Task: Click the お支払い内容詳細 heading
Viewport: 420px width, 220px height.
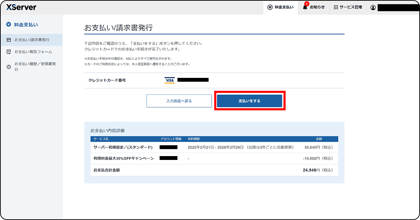Action: pyautogui.click(x=107, y=131)
